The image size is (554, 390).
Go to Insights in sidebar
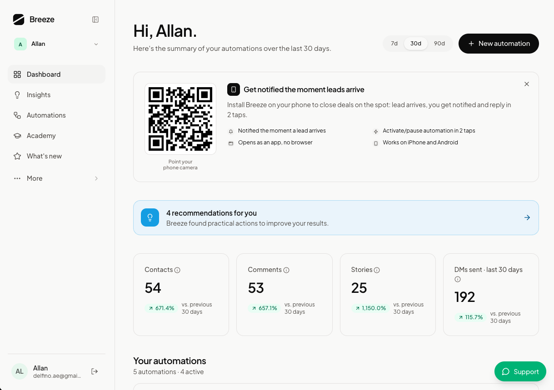tap(57, 95)
